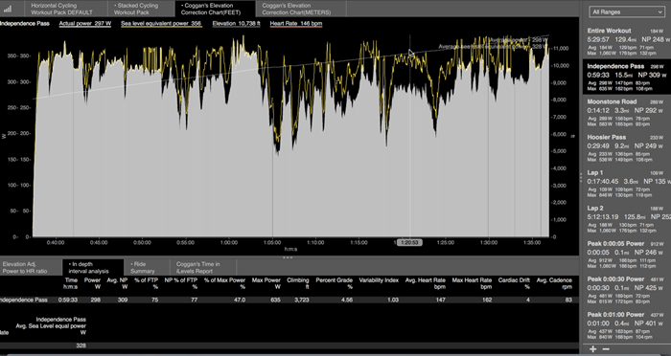Click the horizontal splitter dots below the chart

(x=288, y=257)
